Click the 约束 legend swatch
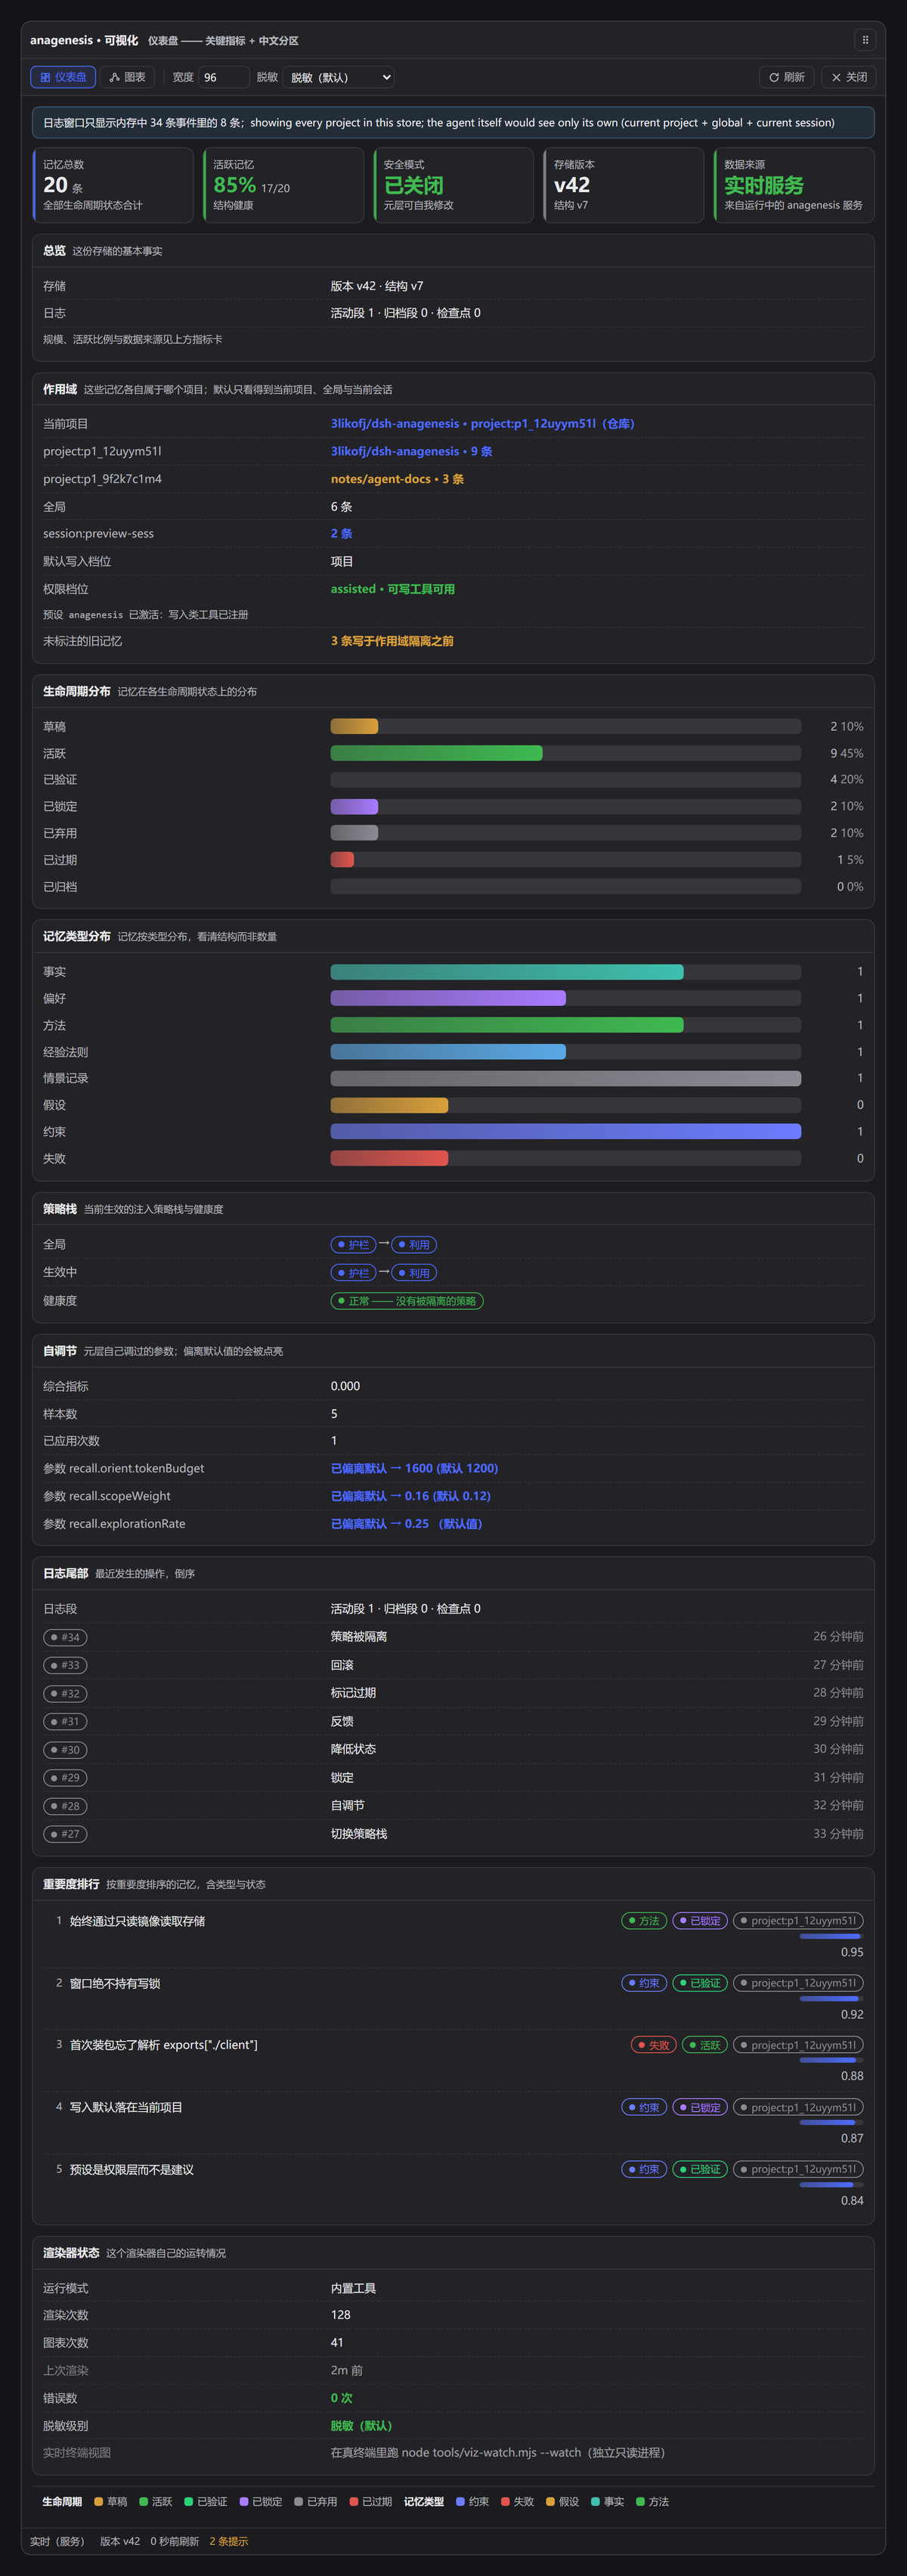 [x=460, y=2501]
